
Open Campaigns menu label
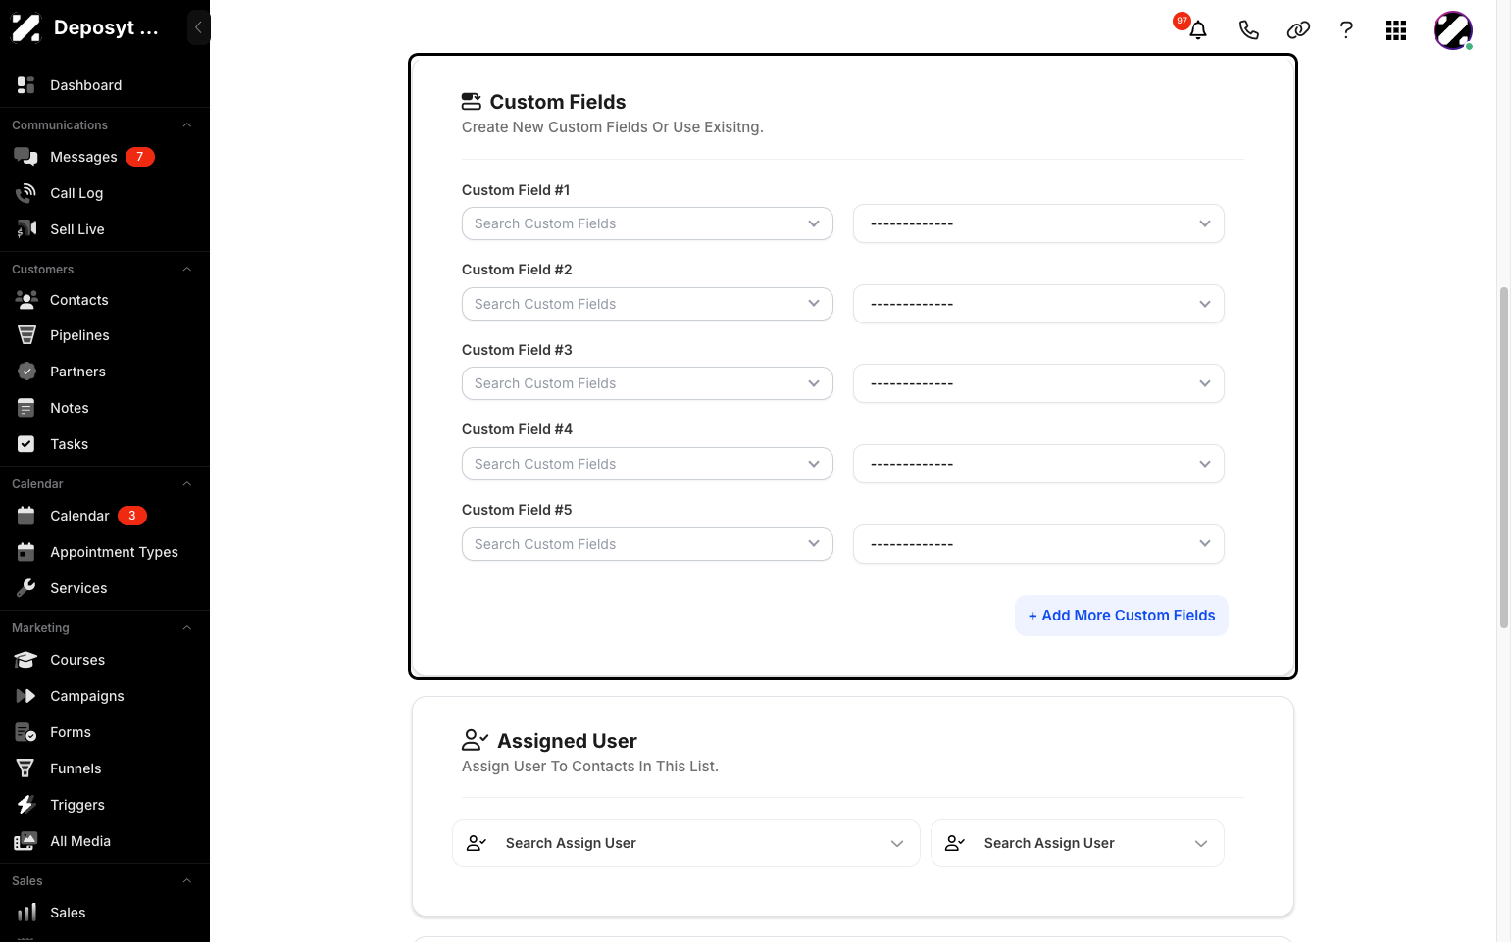[87, 696]
